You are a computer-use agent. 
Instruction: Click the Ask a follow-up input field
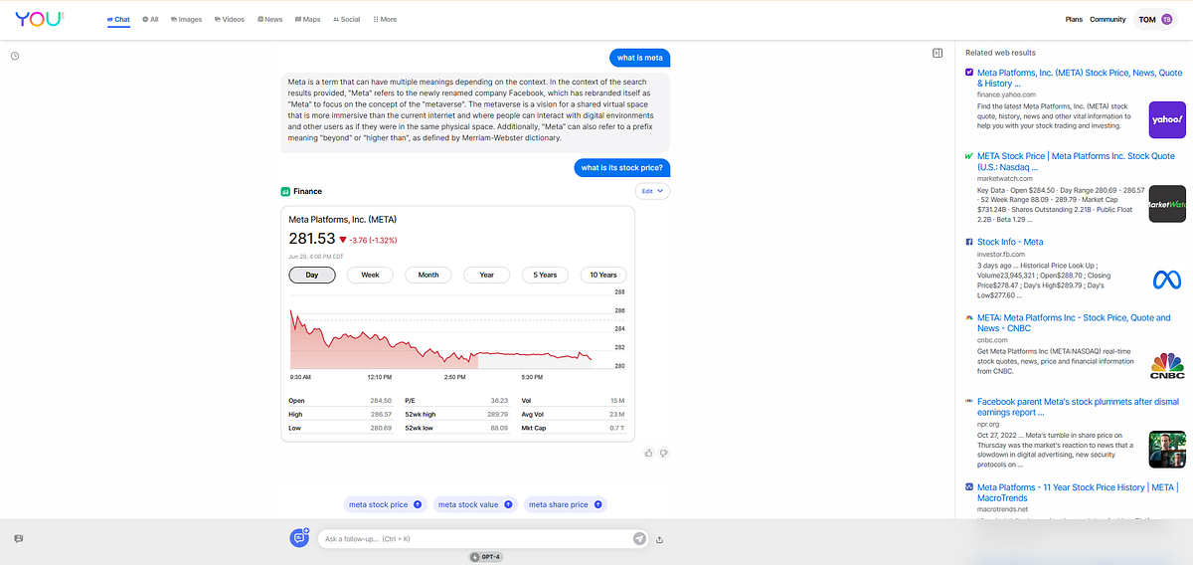click(x=475, y=539)
